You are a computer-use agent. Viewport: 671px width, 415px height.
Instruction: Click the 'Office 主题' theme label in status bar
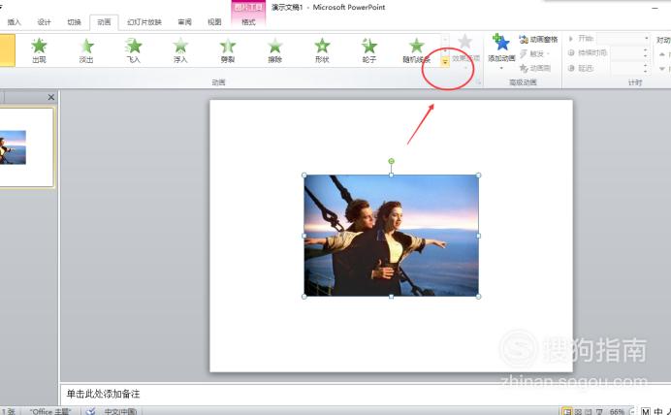point(50,411)
